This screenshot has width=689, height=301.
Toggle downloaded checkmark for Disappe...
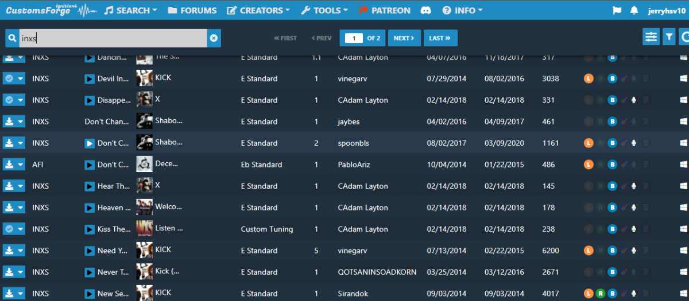[x=9, y=100]
